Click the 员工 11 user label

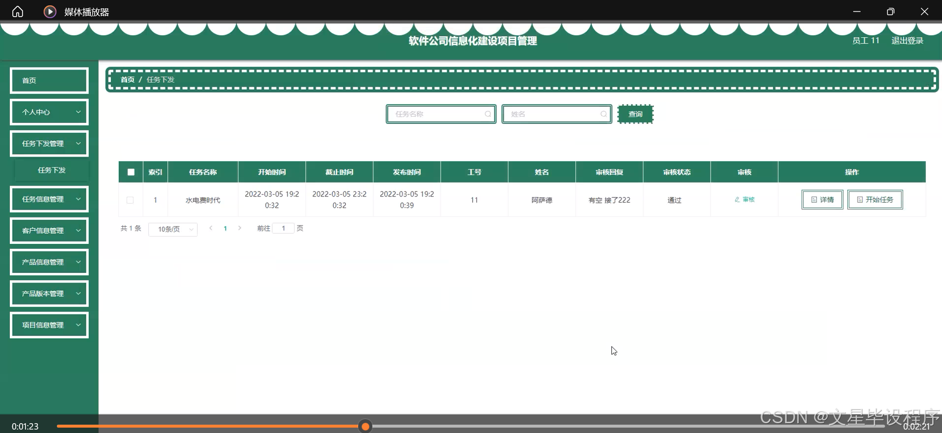click(865, 41)
